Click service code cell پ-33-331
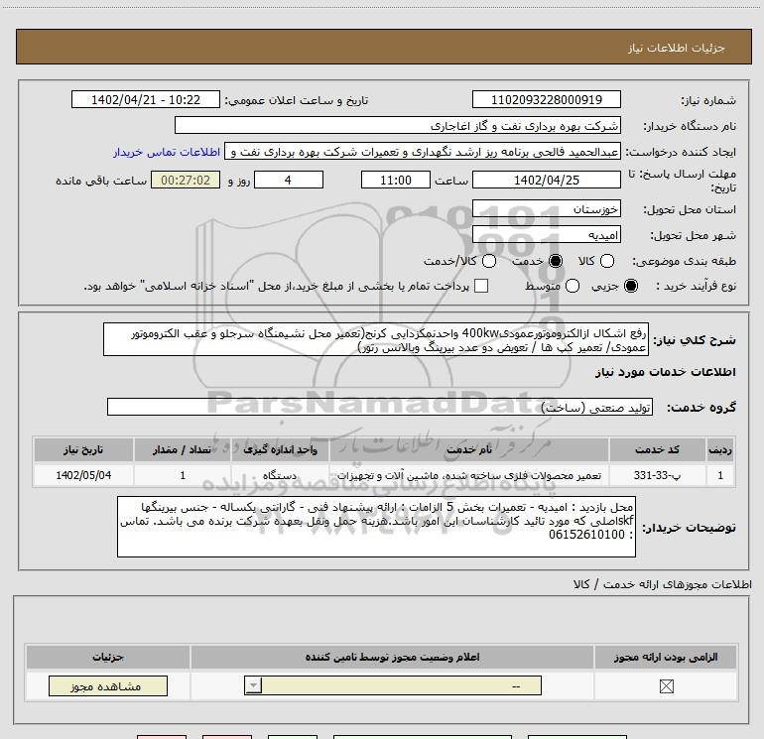764x739 pixels. click(657, 475)
